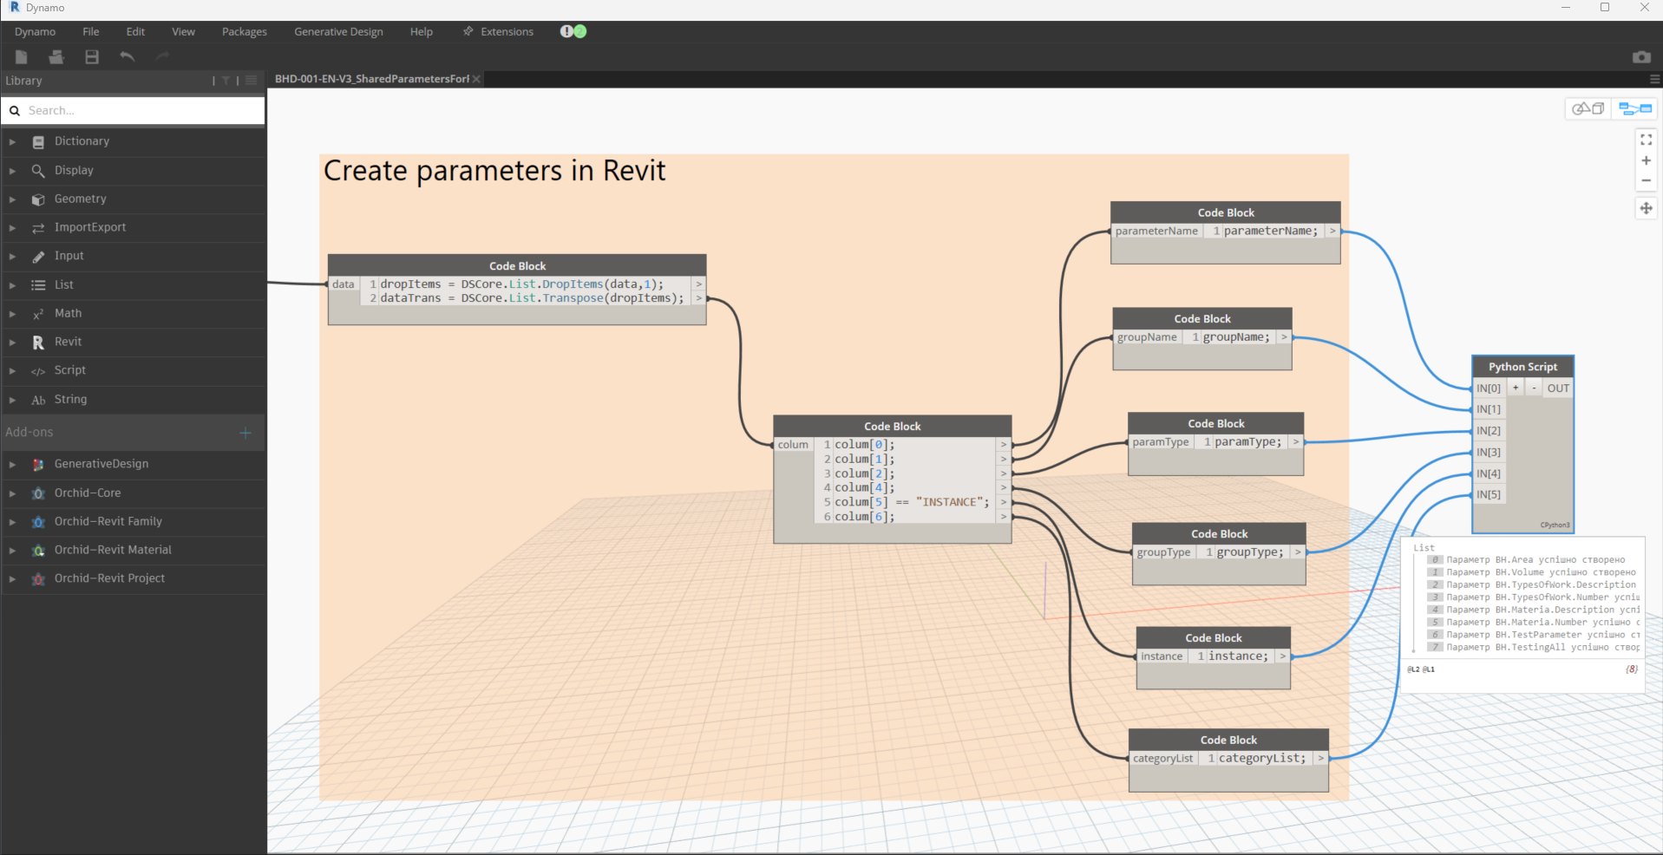Click the library Search field

click(x=139, y=110)
